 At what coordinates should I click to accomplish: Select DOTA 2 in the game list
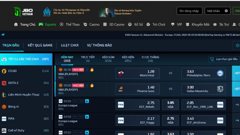26,83
